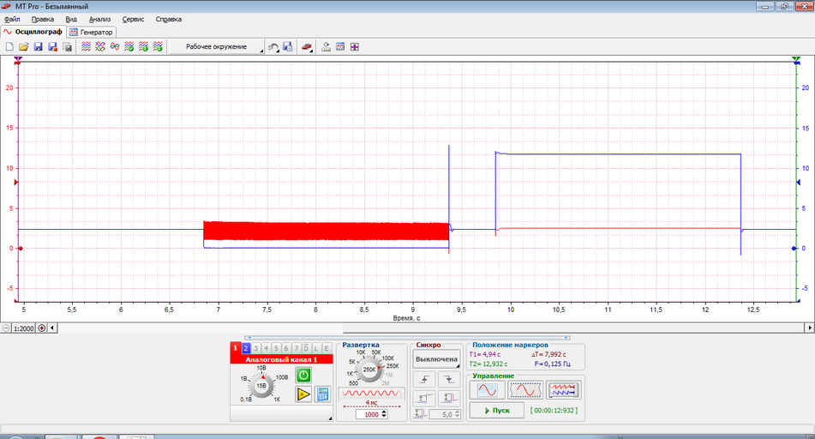Image resolution: width=815 pixels, height=439 pixels.
Task: Click the floppy-with-document icon beside undo
Action: pos(287,47)
